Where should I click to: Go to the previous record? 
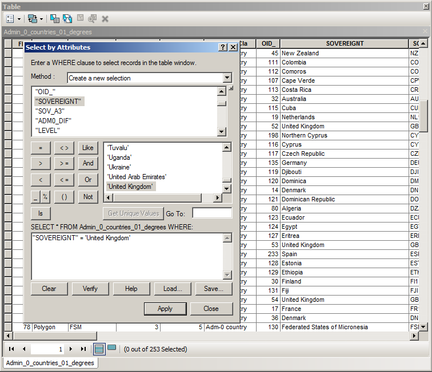tap(24, 349)
